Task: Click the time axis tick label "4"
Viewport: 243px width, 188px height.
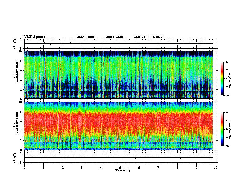Action: [101, 168]
